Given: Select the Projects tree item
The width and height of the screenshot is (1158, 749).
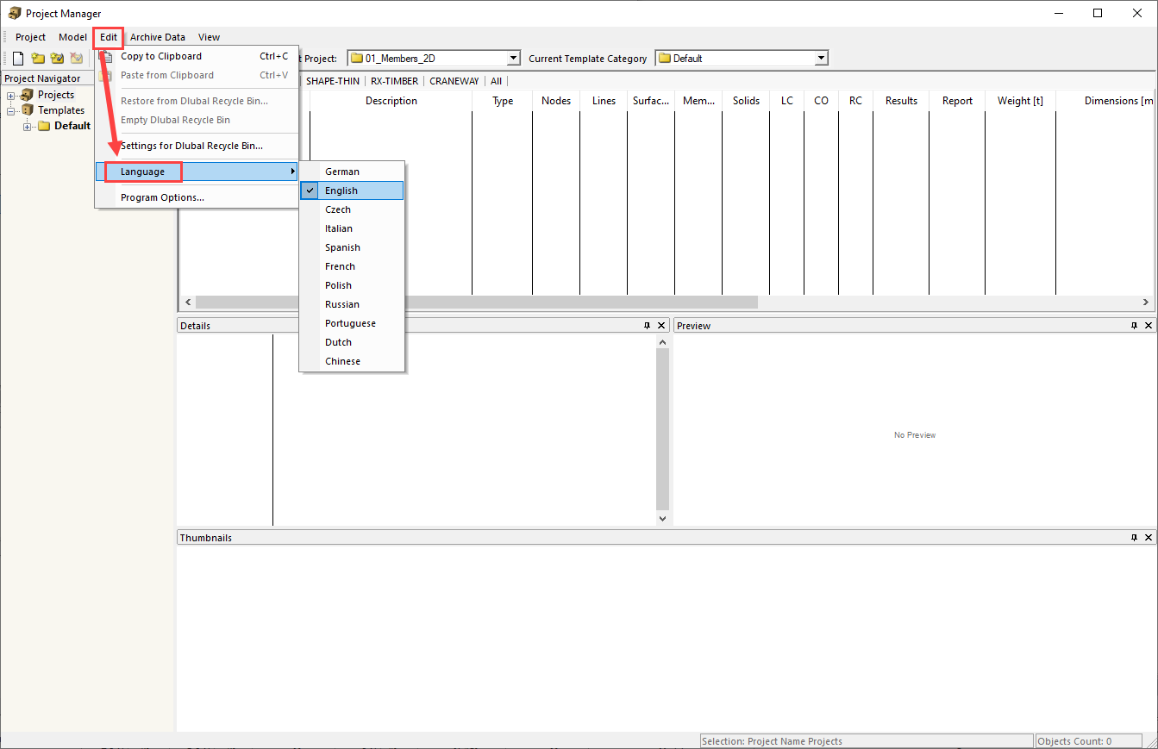Looking at the screenshot, I should click(56, 95).
